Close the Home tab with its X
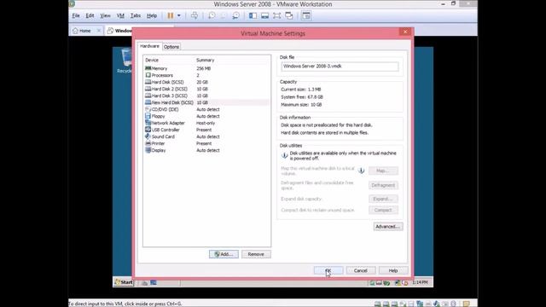 click(x=99, y=31)
